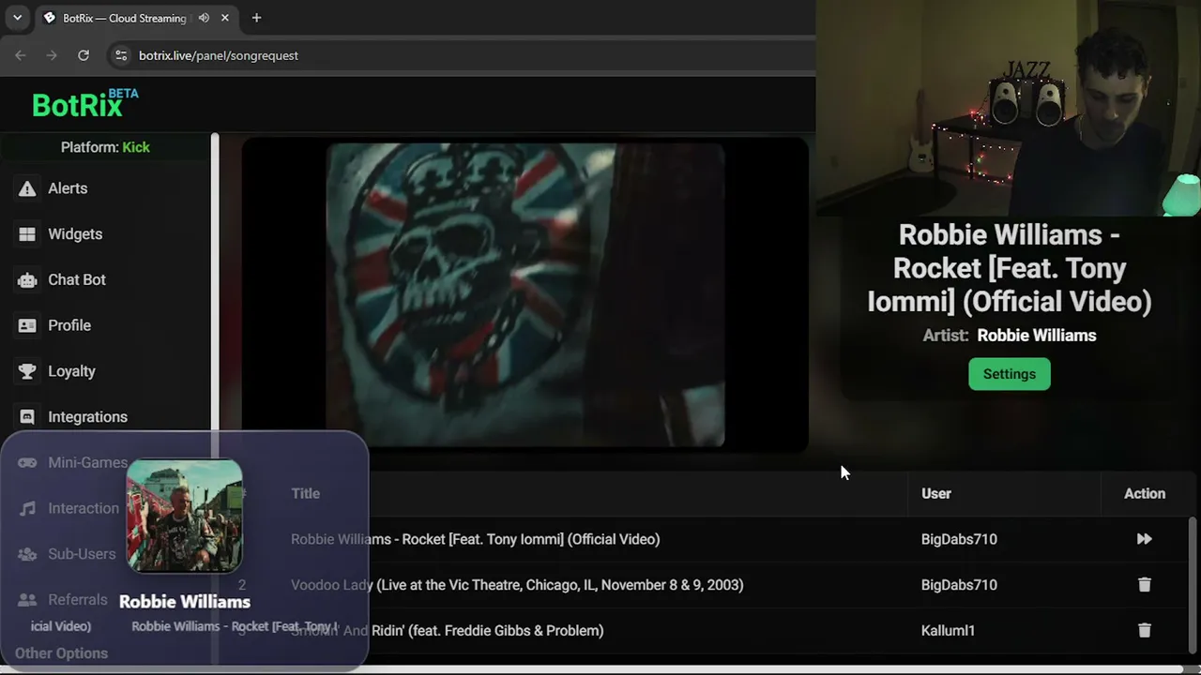Skip the currently playing Rocket song
Viewport: 1201px width, 675px height.
pyautogui.click(x=1145, y=539)
